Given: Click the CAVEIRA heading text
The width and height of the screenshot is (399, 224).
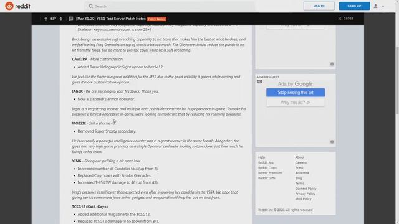Looking at the screenshot, I should [x=80, y=59].
